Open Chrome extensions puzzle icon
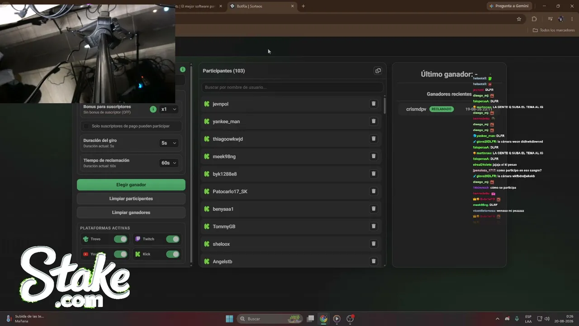 (534, 19)
